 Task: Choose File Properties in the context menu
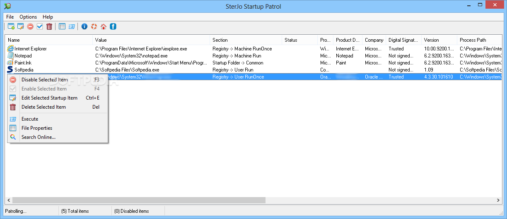coord(58,128)
